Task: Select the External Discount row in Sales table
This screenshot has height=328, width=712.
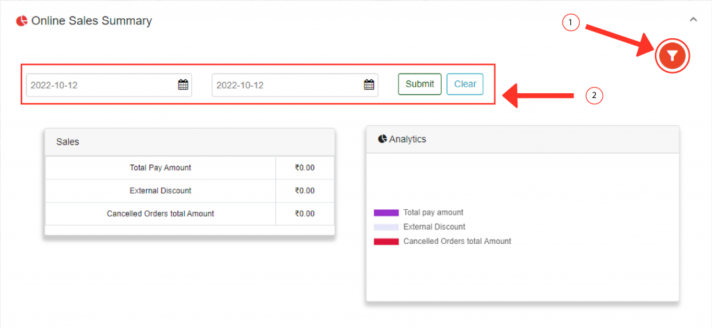Action: point(160,190)
